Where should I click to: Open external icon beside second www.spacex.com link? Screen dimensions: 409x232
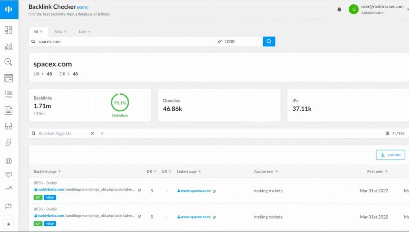[x=215, y=217]
